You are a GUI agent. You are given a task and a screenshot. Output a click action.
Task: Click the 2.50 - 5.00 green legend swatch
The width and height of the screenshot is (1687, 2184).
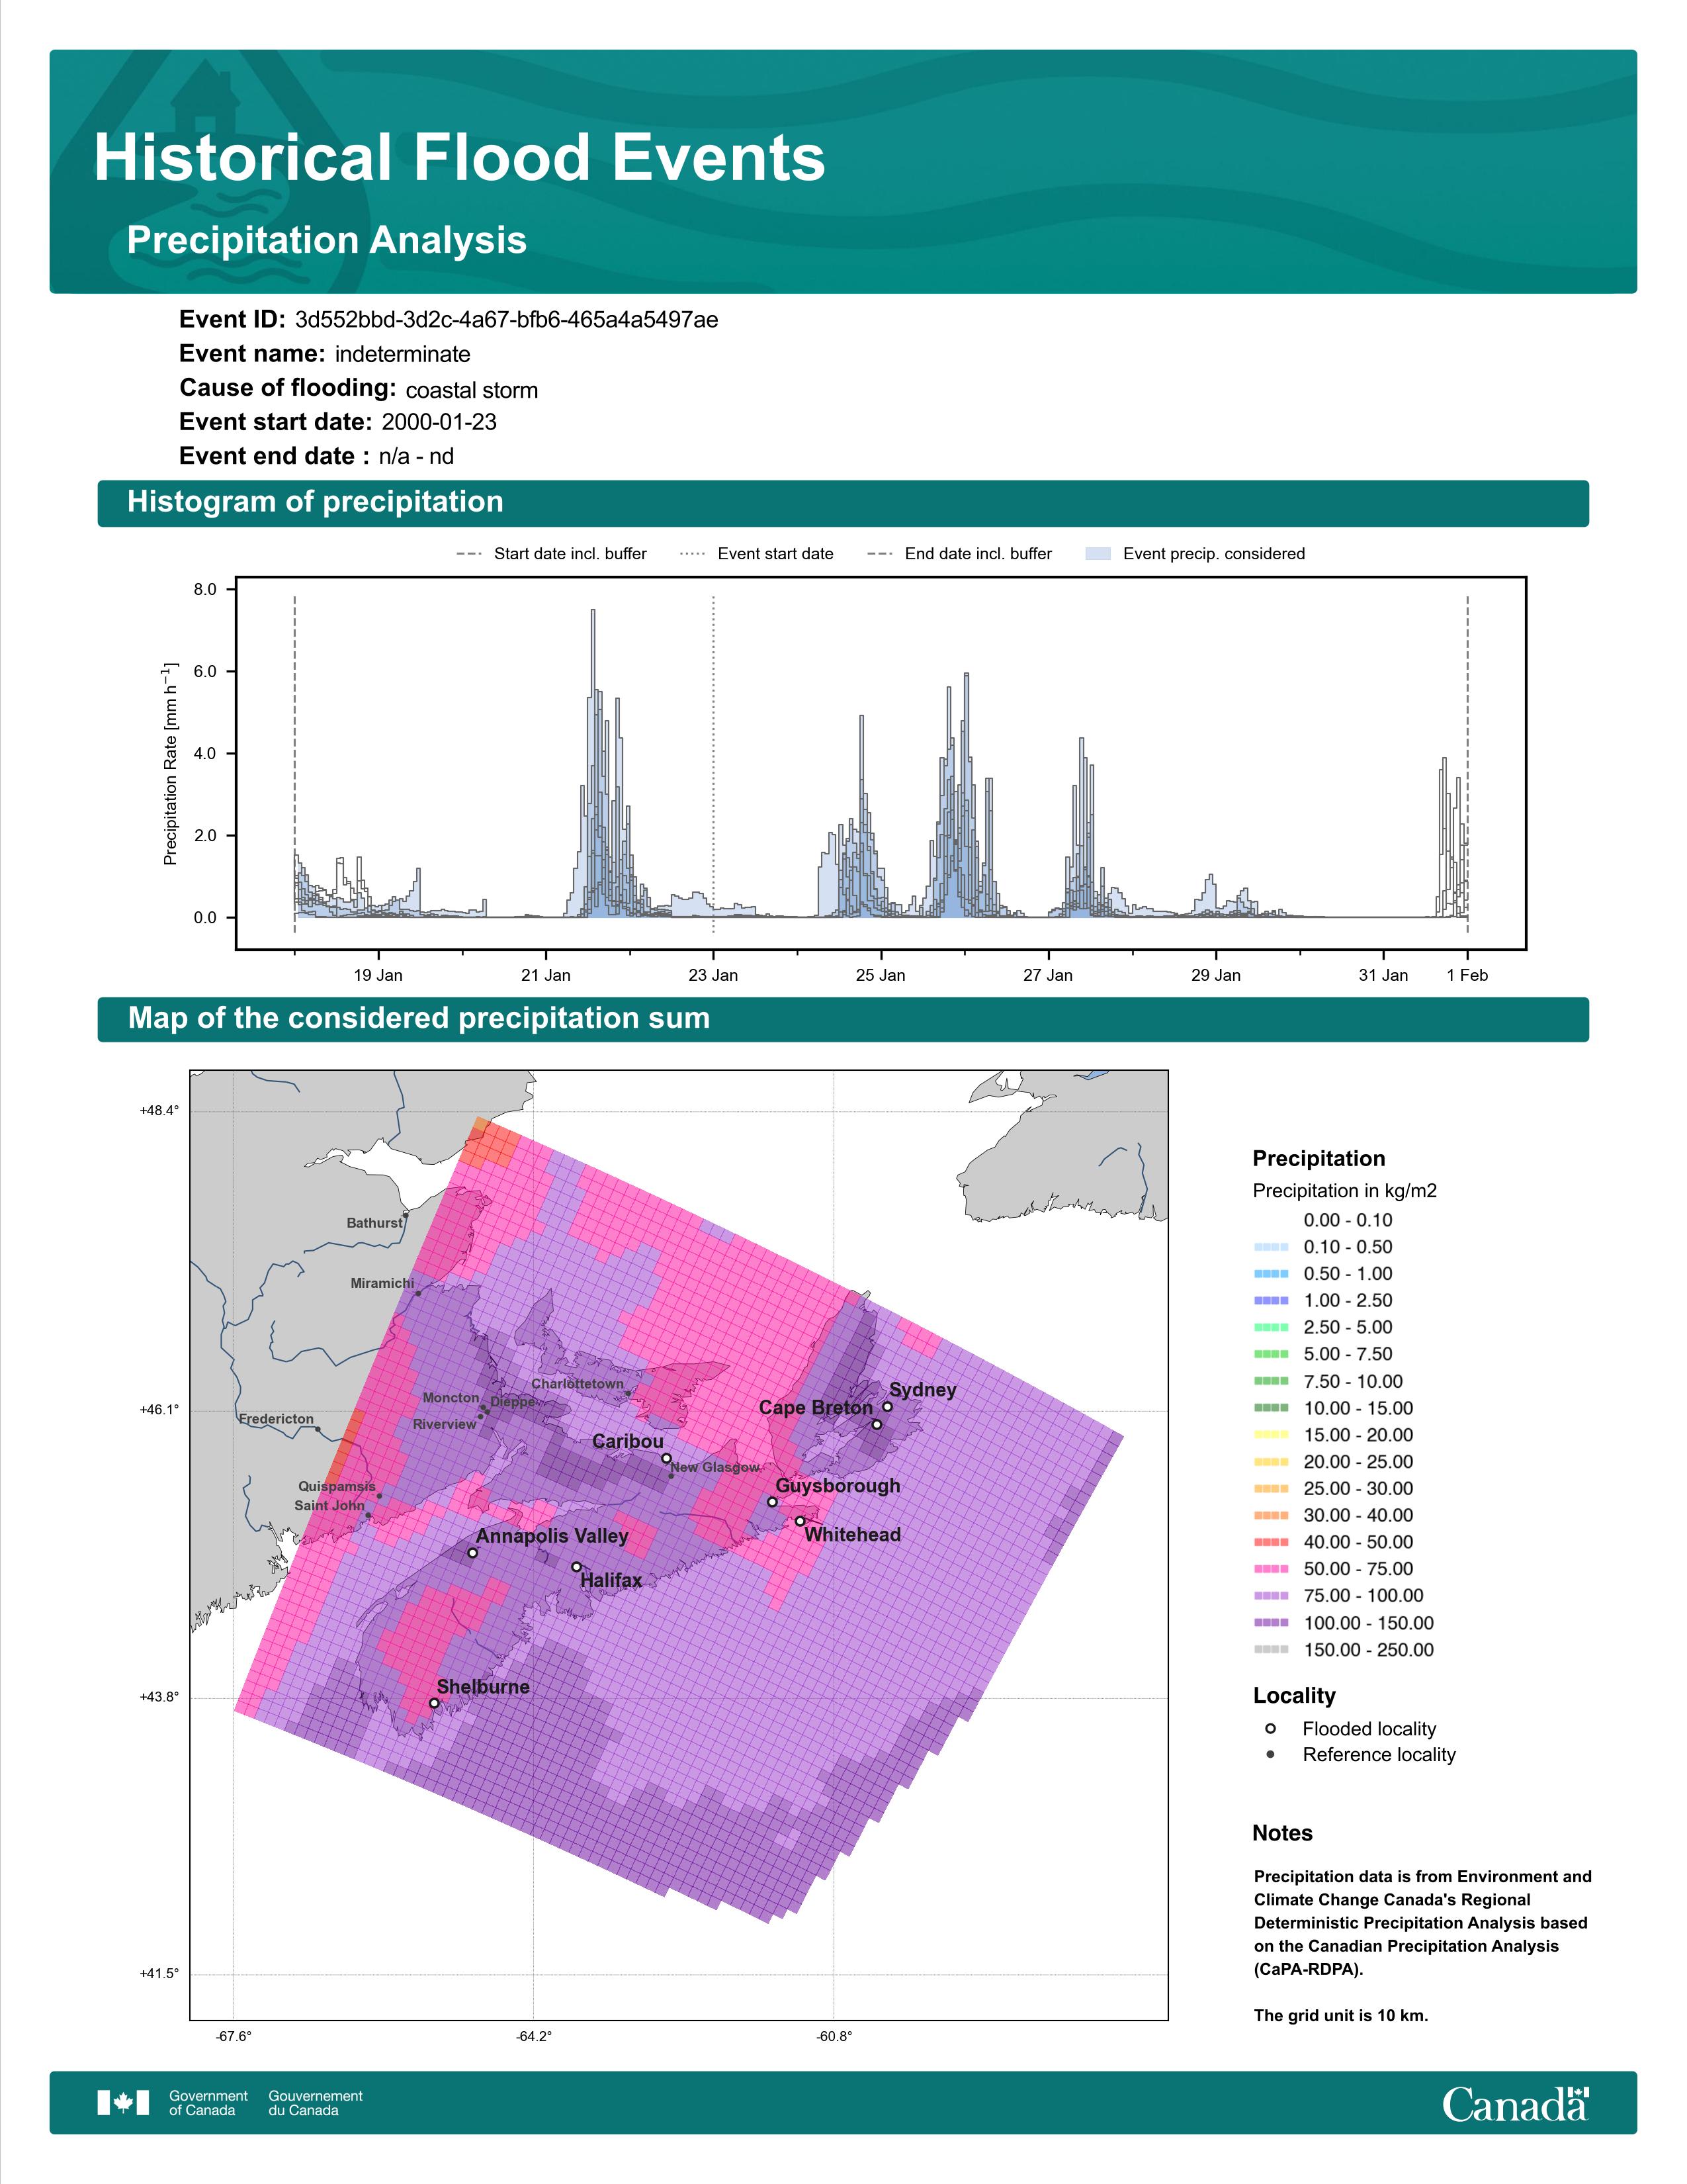pyautogui.click(x=1270, y=1327)
